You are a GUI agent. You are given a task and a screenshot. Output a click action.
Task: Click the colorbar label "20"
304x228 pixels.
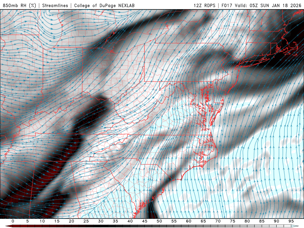71,221
